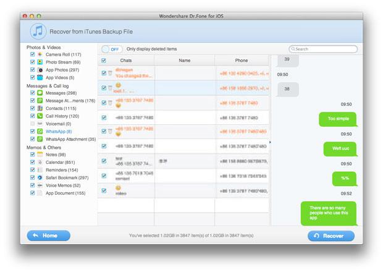Uncheck the checkbox on the video chat row
Image resolution: width=383 pixels, height=272 pixels.
[x=104, y=190]
